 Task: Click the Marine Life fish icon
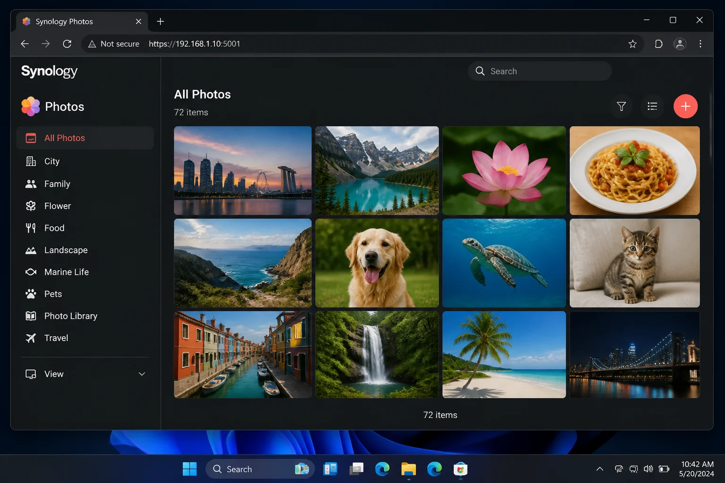[31, 272]
